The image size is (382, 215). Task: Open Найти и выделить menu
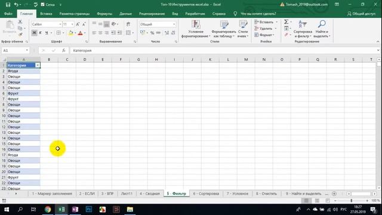coord(322,29)
